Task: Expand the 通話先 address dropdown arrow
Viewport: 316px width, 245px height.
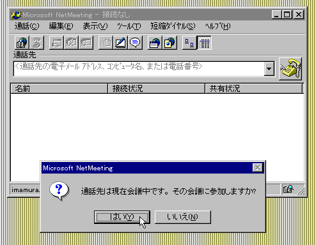Action: click(x=269, y=69)
